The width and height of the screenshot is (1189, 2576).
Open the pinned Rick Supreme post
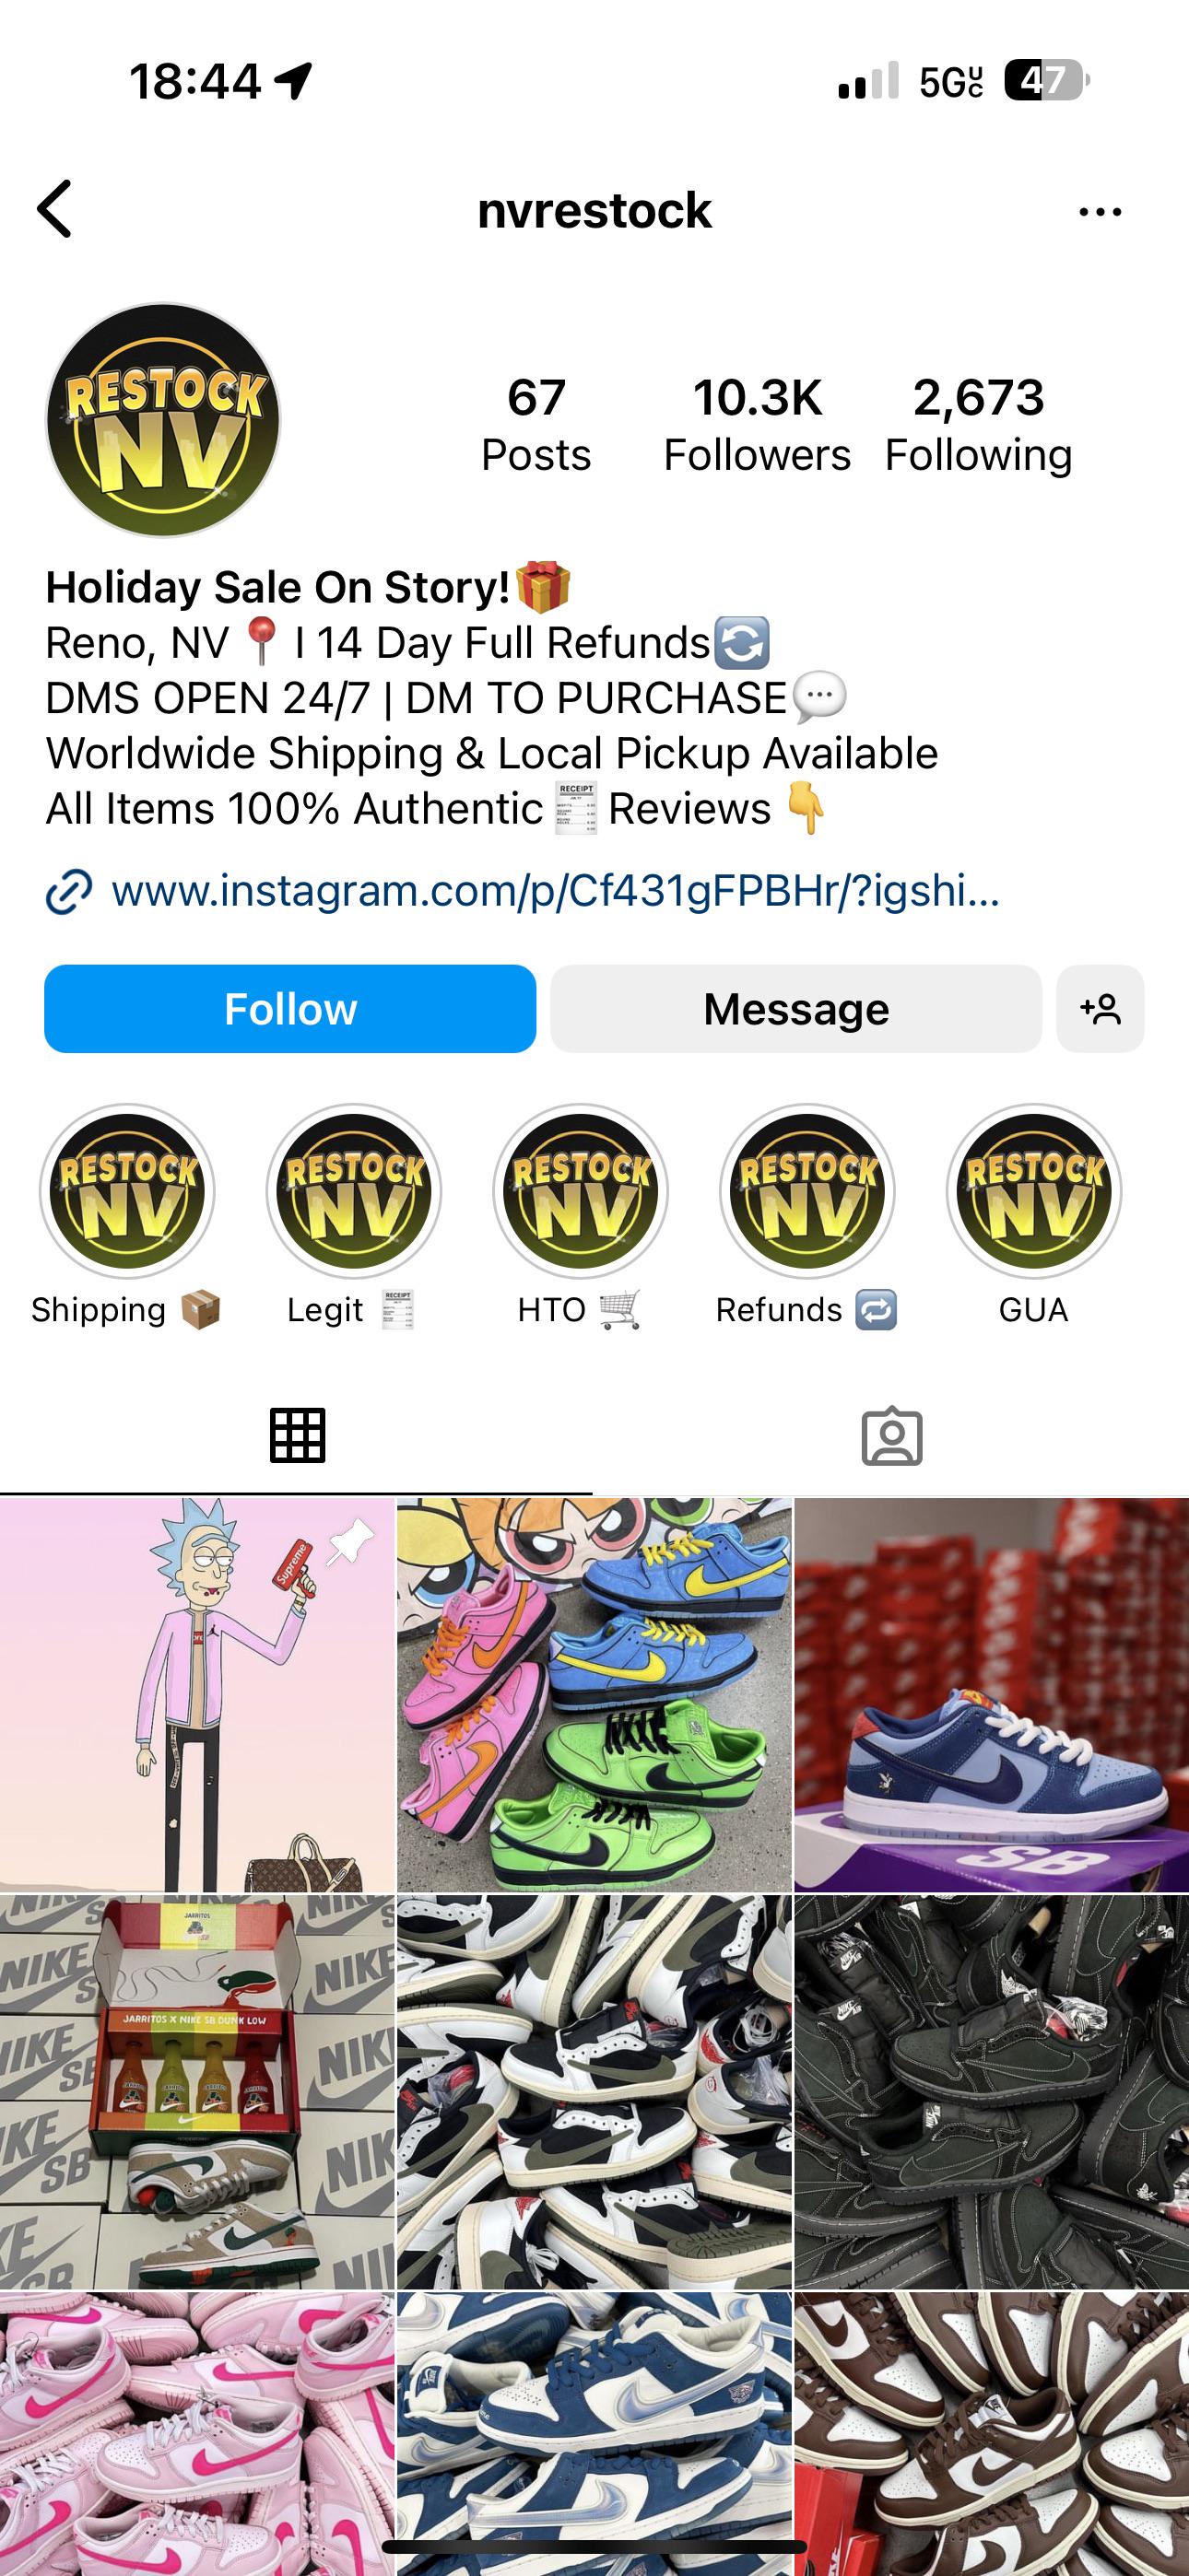point(197,1695)
